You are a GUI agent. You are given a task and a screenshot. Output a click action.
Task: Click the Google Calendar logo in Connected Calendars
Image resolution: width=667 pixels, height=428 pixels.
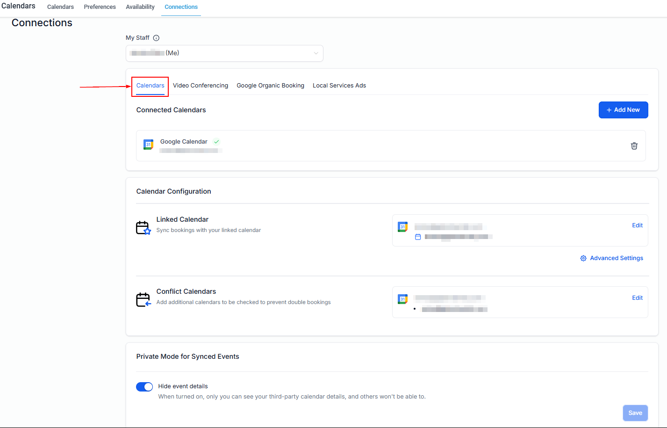148,145
